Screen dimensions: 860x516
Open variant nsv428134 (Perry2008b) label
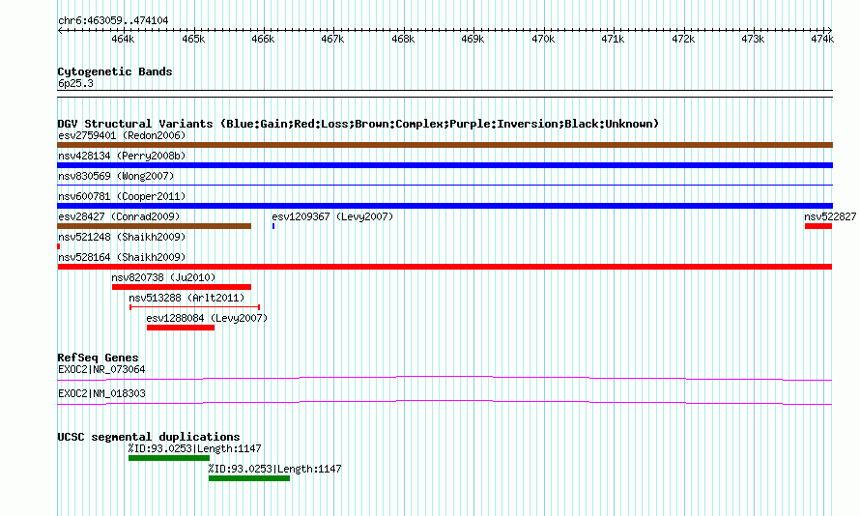122,156
